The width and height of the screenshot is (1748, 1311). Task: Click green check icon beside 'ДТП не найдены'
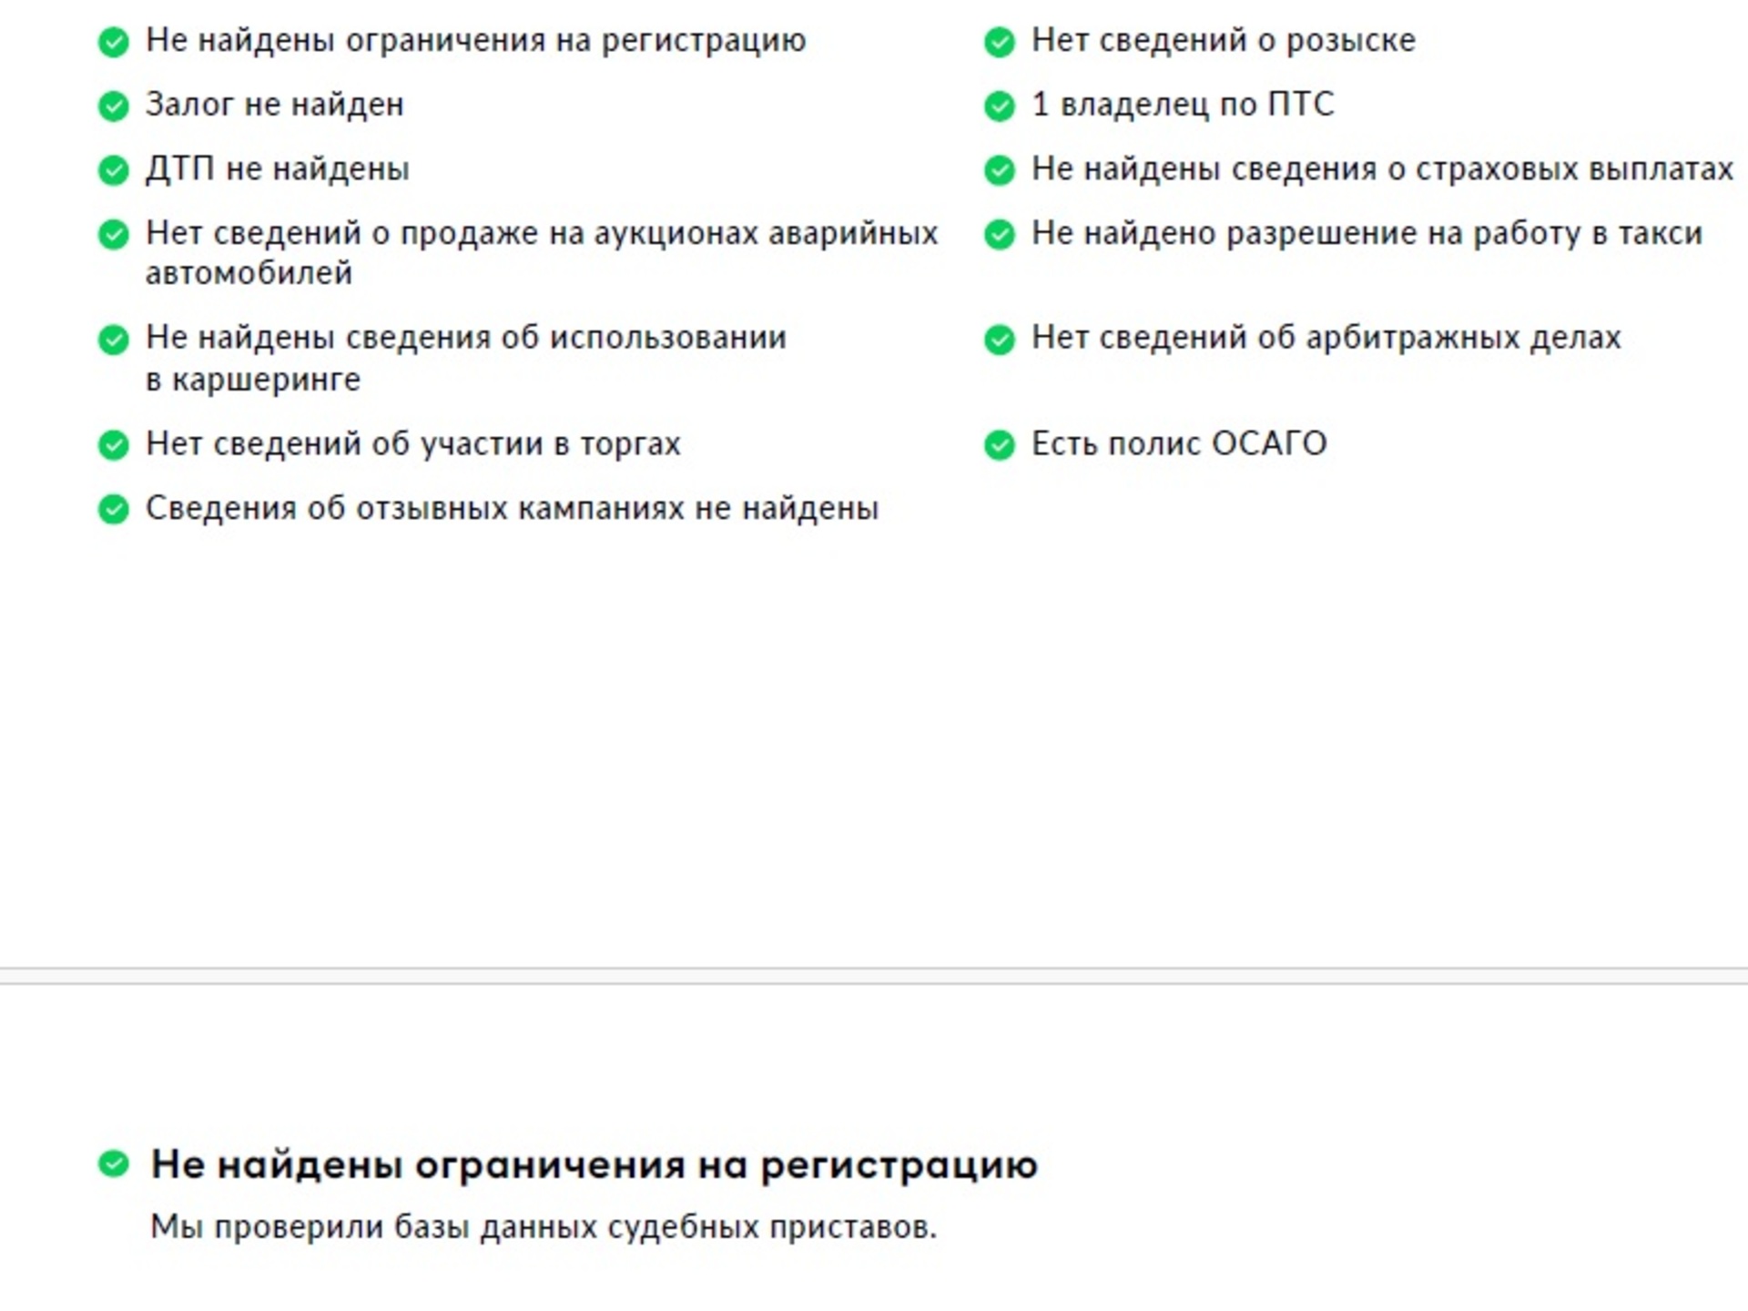pyautogui.click(x=113, y=170)
